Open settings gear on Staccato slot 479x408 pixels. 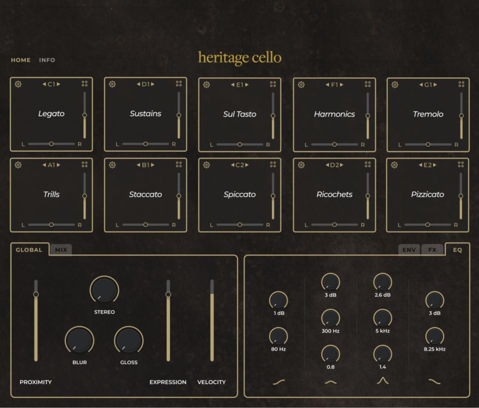click(x=112, y=165)
